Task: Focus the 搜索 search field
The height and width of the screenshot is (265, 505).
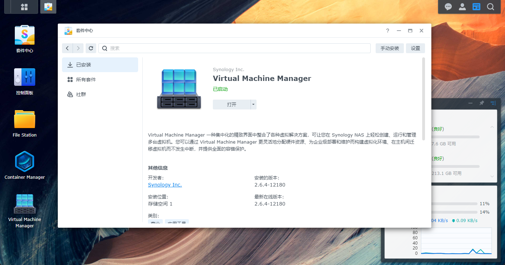Action: coord(234,48)
